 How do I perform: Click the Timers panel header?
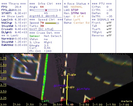point(14,4)
